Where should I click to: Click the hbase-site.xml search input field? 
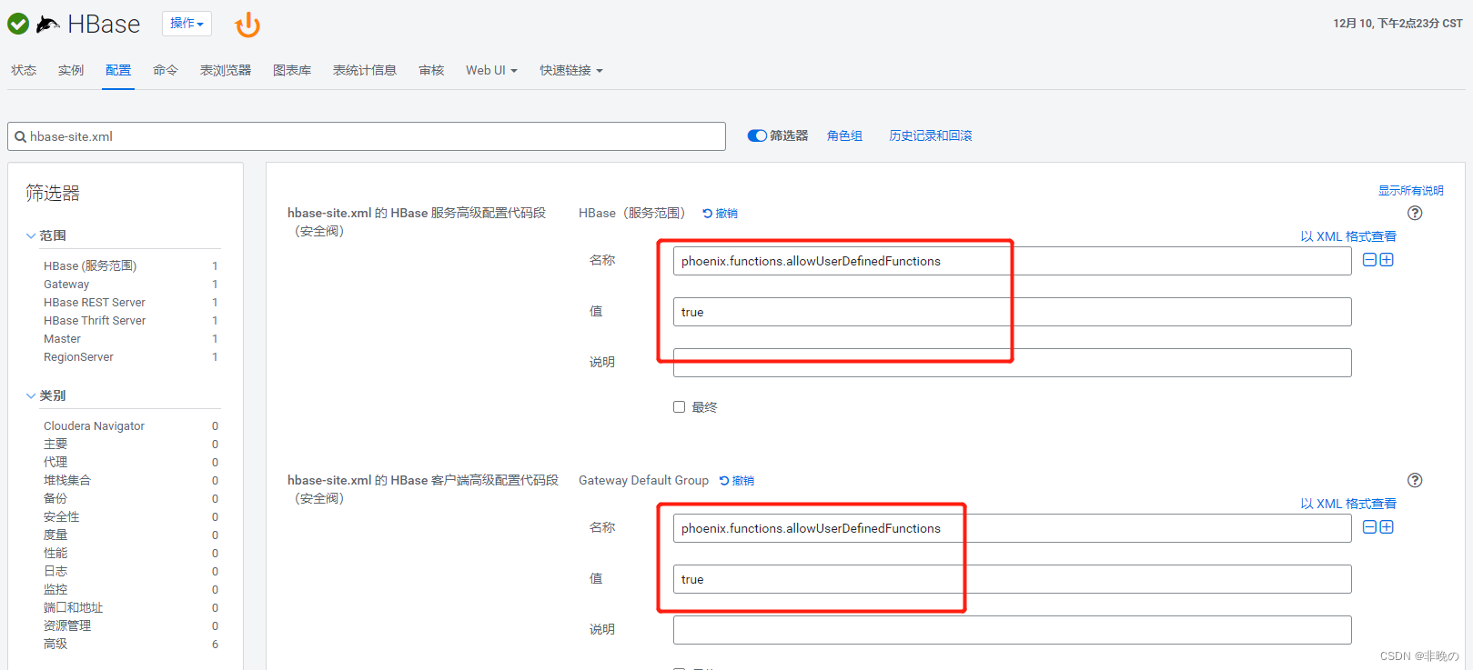tap(367, 136)
